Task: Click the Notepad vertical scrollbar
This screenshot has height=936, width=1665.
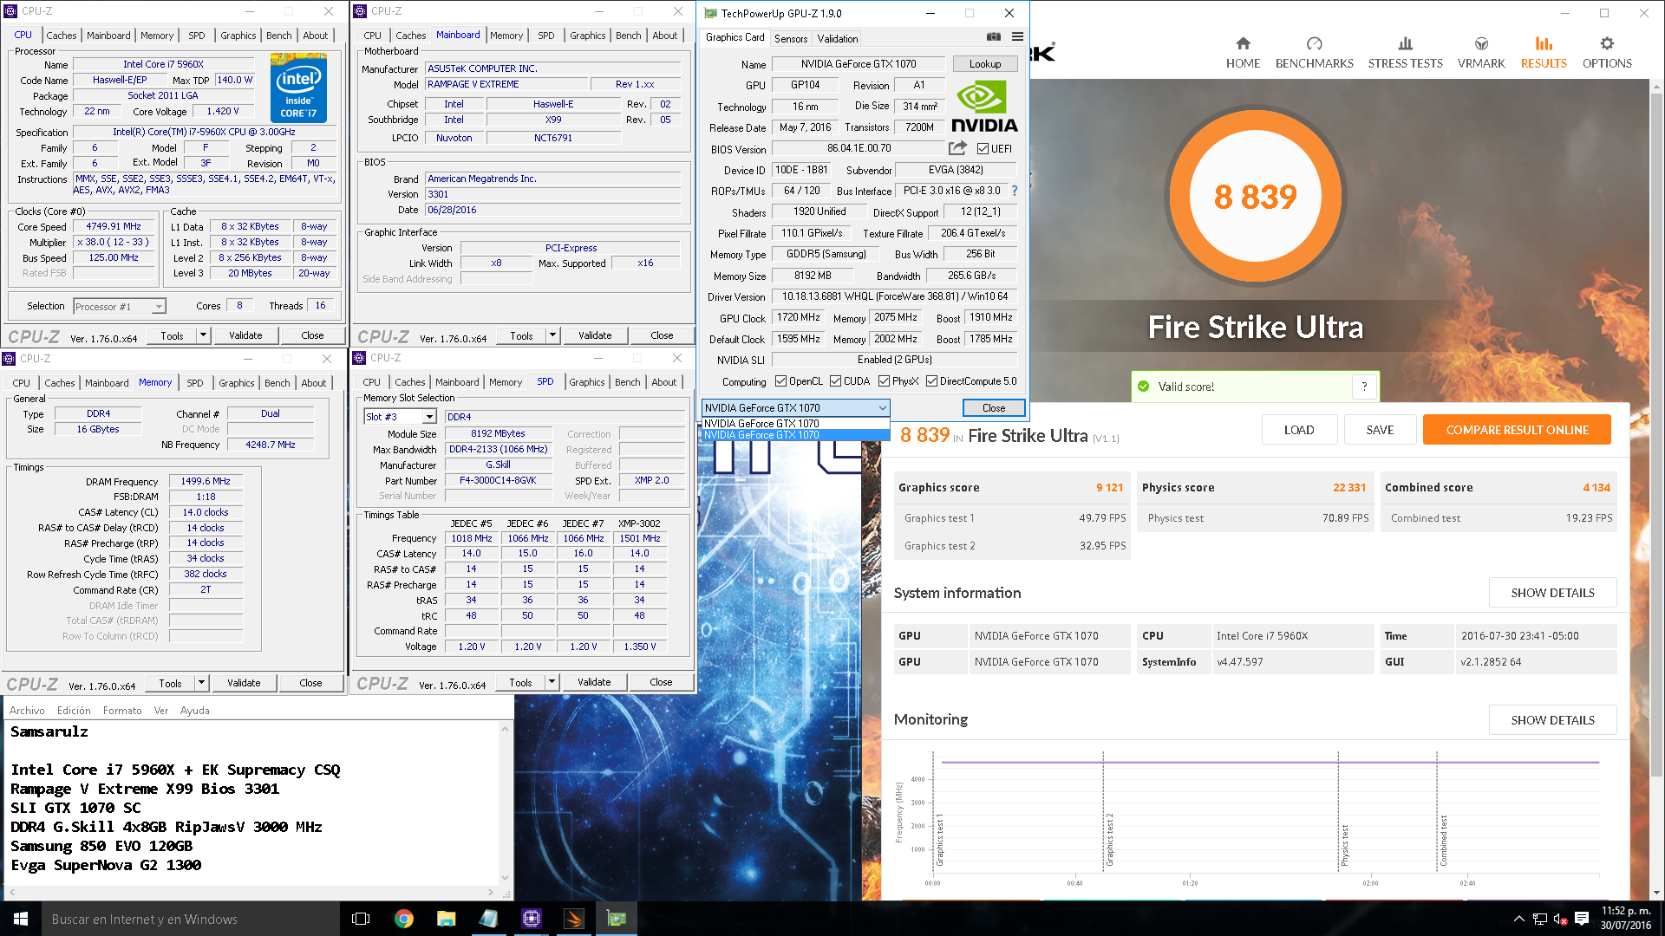Action: pos(505,803)
